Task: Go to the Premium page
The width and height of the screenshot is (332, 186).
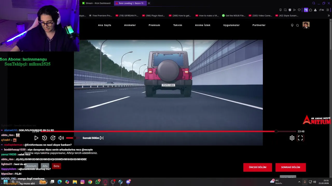Action: click(154, 25)
